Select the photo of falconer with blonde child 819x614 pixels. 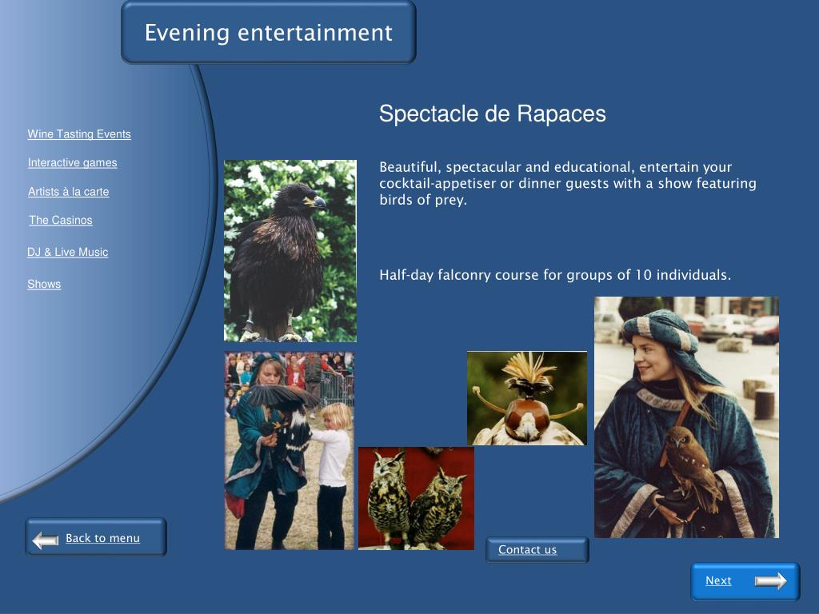coord(290,451)
